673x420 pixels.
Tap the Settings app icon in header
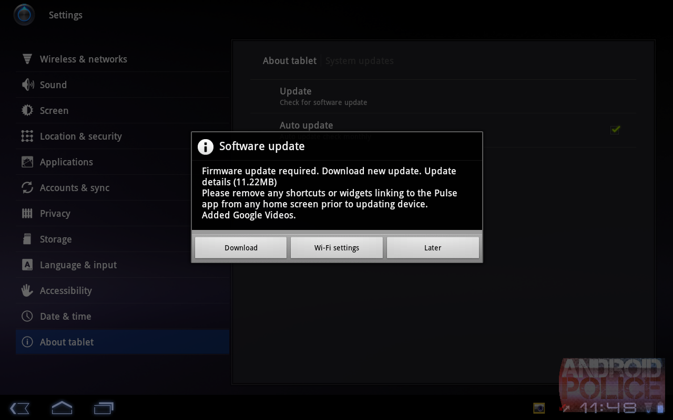(24, 15)
